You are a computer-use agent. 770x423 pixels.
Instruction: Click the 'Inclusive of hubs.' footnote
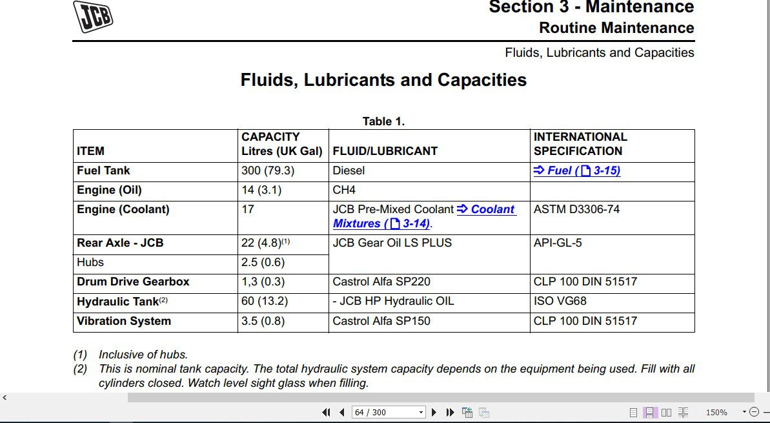pos(143,355)
